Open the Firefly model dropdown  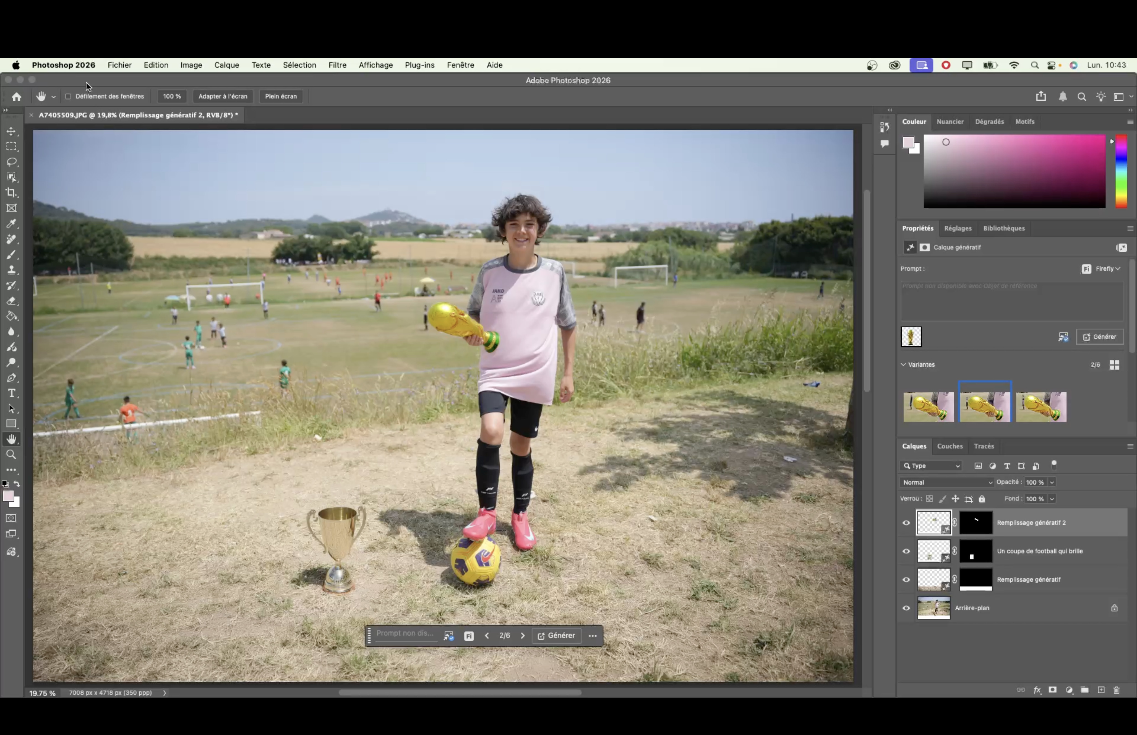(x=1101, y=269)
